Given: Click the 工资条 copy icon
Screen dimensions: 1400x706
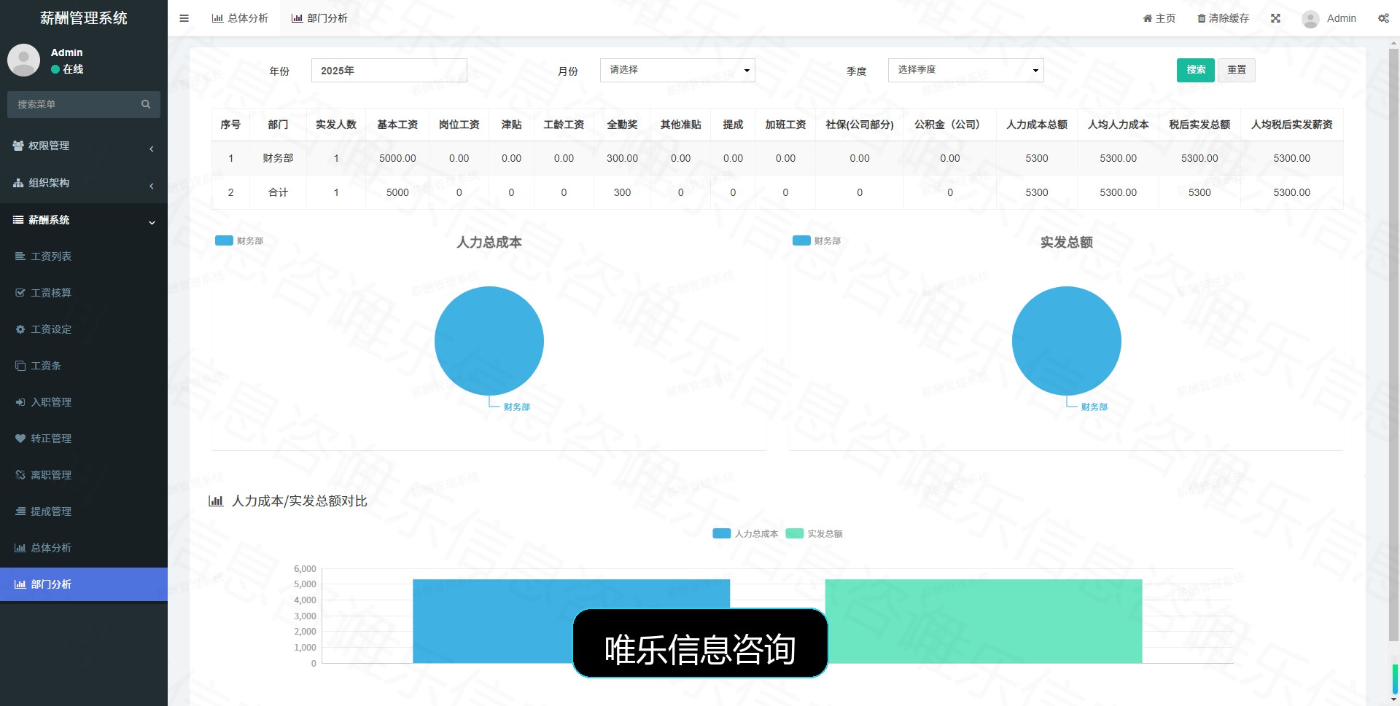Looking at the screenshot, I should [20, 366].
